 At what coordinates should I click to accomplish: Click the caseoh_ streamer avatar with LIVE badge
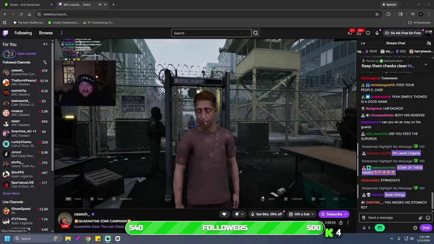(65, 220)
